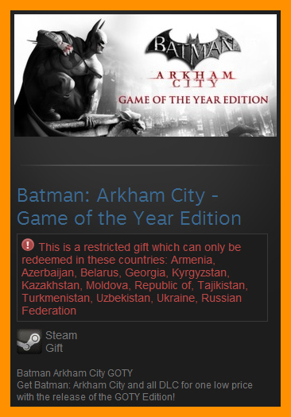Click the 'Batman Arkham City GOTY' description heading

tap(75, 373)
